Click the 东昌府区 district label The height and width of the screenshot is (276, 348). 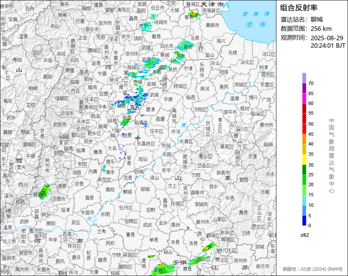click(x=146, y=144)
